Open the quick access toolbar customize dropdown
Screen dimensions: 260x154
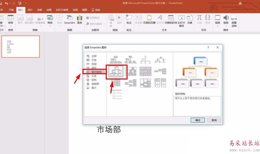point(26,3)
